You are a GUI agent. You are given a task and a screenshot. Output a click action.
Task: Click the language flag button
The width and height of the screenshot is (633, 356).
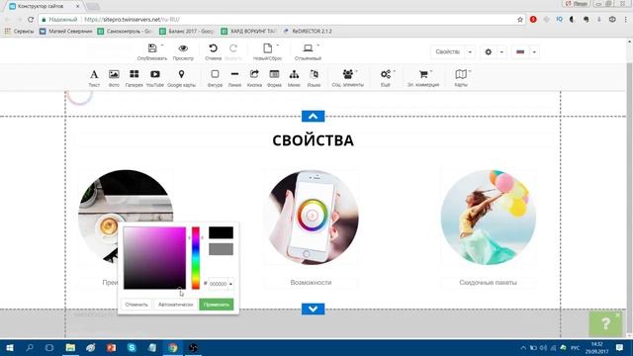point(520,52)
